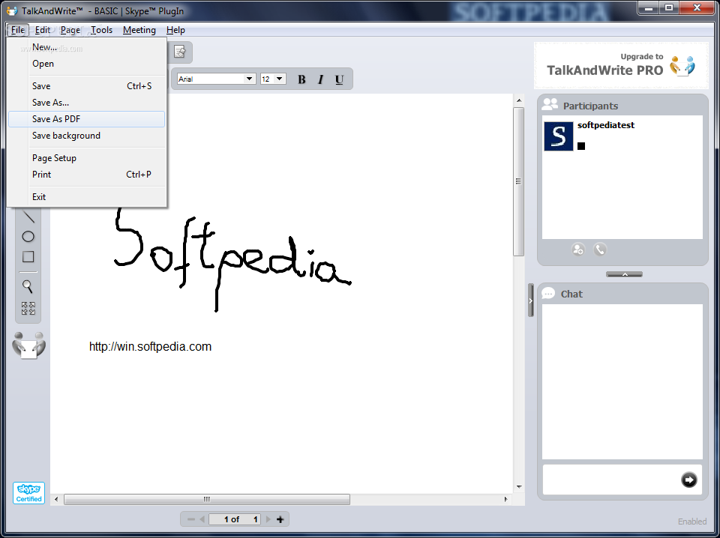
Task: Click the http://win.softpedia.com text on canvas
Action: tap(150, 347)
